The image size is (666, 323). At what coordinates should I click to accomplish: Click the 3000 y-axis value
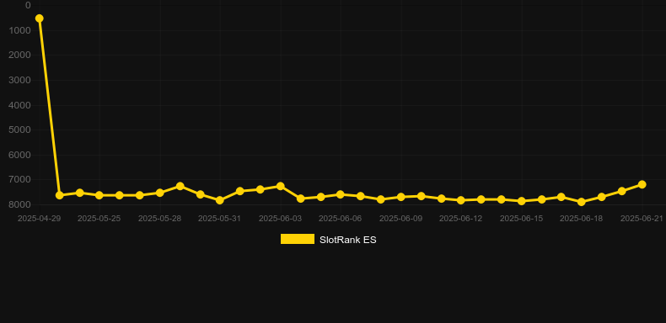(x=19, y=80)
